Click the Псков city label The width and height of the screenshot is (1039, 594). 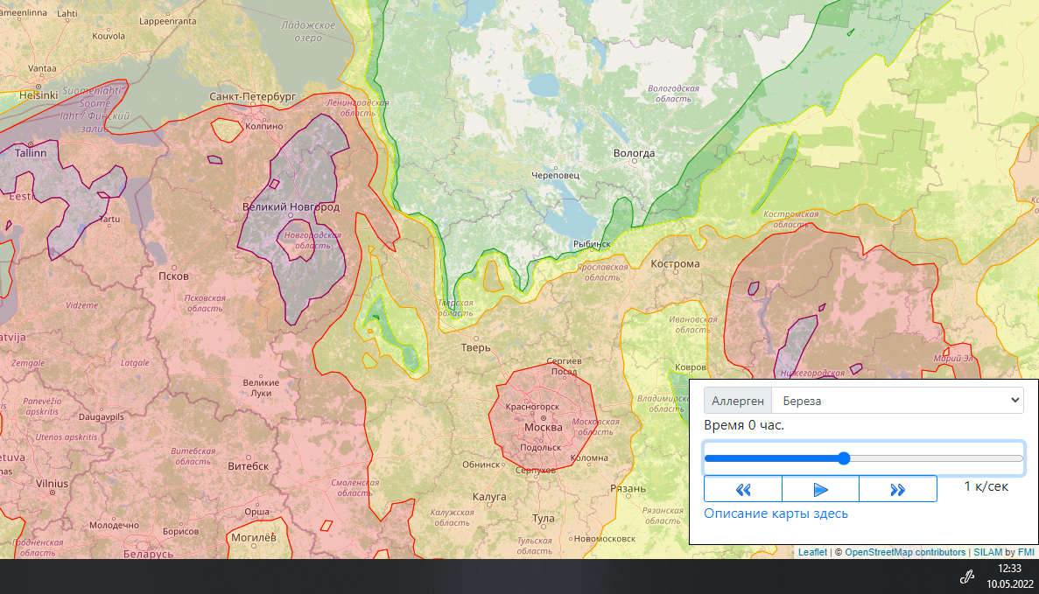(x=173, y=276)
